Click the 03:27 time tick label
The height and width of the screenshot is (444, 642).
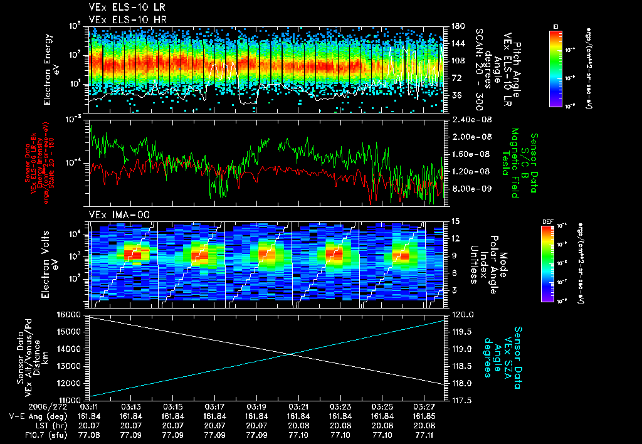click(424, 408)
